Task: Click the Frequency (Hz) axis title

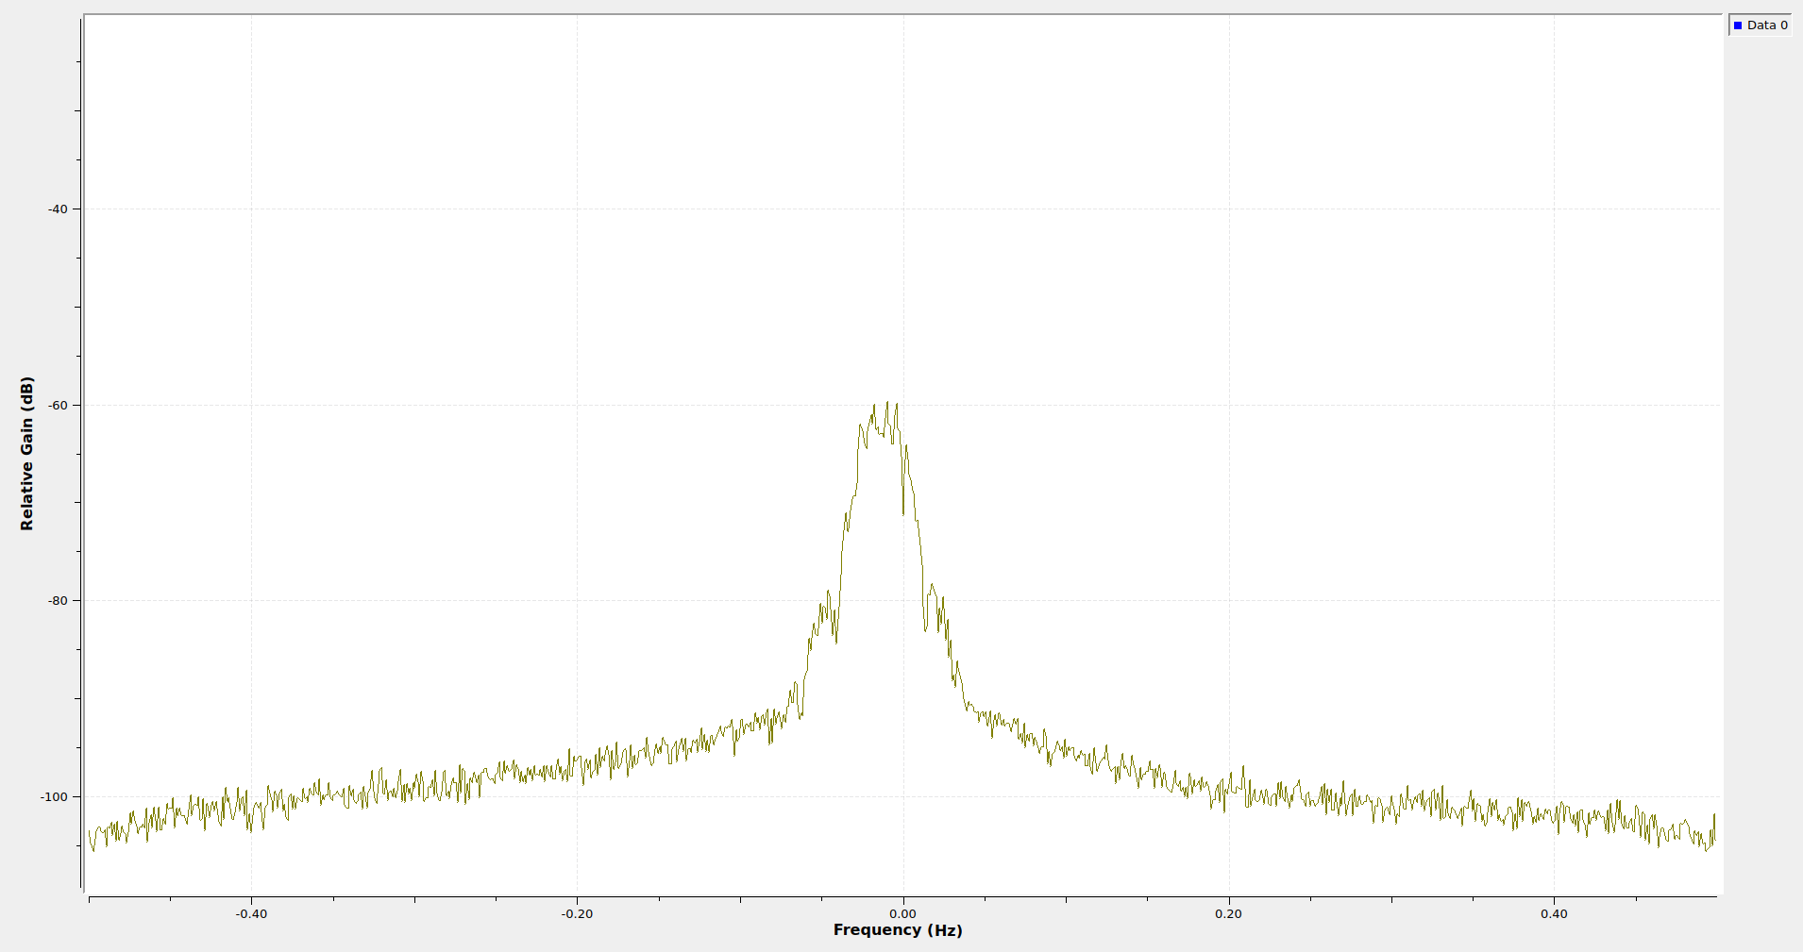Action: click(898, 930)
